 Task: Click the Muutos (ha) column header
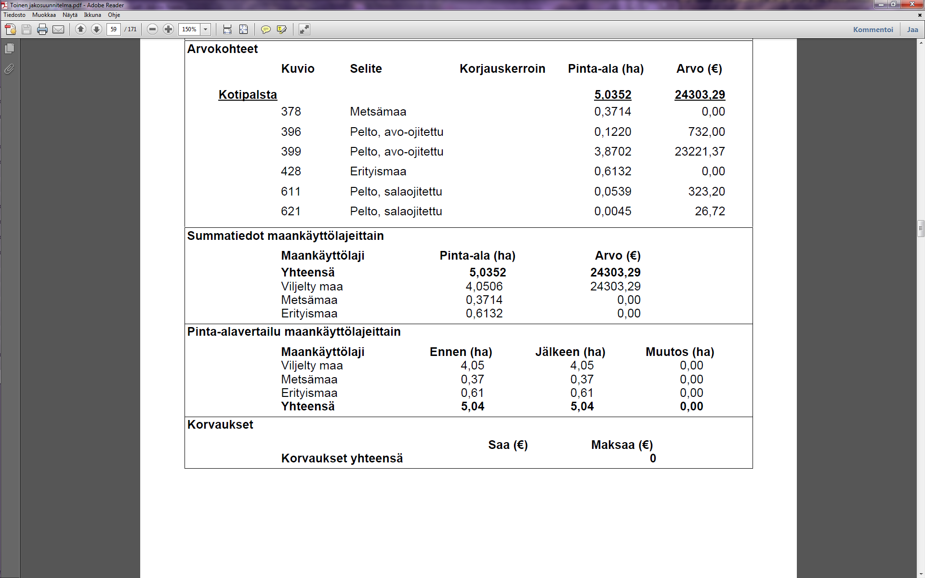tap(680, 352)
